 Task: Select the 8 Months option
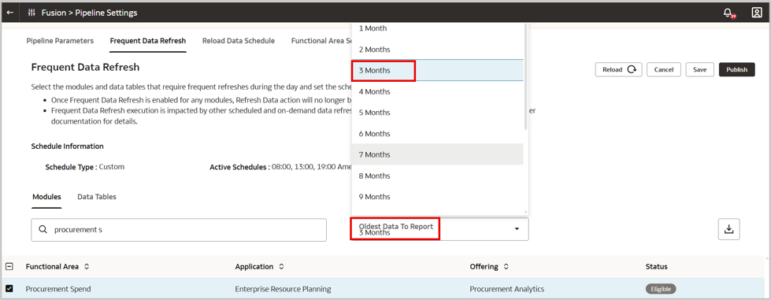437,176
